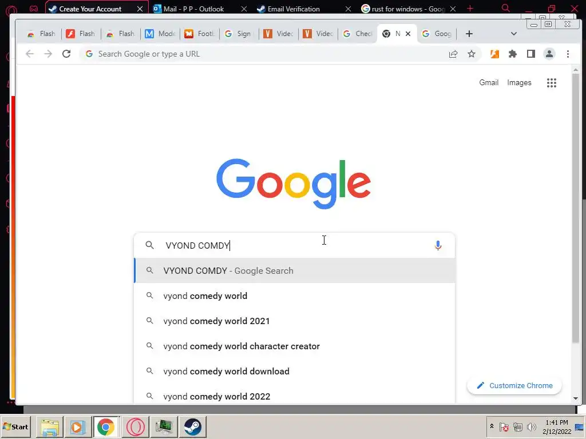This screenshot has height=439, width=586.
Task: Open the Google apps grid
Action: pyautogui.click(x=551, y=83)
